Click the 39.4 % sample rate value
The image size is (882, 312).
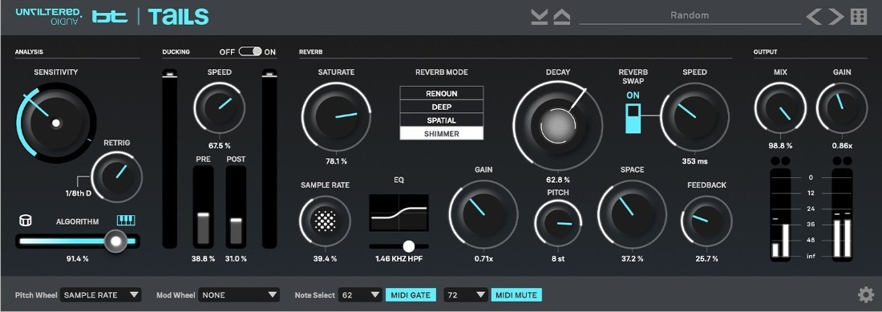point(325,258)
